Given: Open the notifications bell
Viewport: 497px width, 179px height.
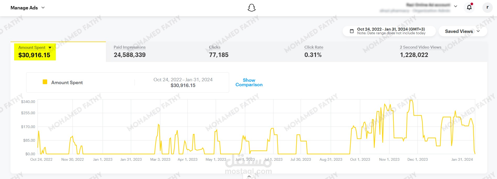Looking at the screenshot, I should [469, 7].
